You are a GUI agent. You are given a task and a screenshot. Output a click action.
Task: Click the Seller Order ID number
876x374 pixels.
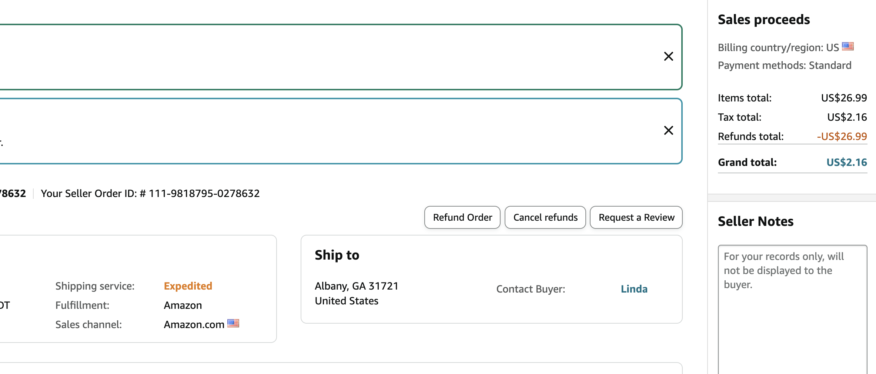(204, 193)
